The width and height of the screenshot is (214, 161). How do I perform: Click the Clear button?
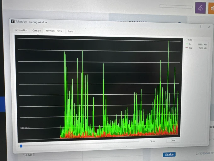pyautogui.click(x=173, y=140)
